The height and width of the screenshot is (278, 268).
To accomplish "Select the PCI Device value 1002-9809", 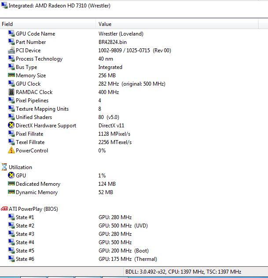I will coord(135,51).
